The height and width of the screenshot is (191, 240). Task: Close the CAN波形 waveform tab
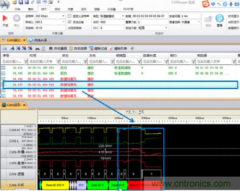pyautogui.click(x=24, y=105)
